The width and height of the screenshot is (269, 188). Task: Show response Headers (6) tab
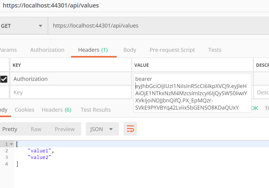coord(56,110)
